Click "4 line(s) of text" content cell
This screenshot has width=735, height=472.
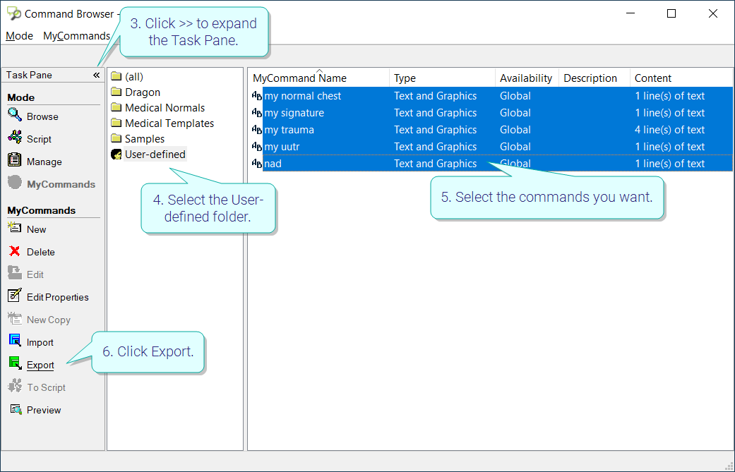point(670,130)
